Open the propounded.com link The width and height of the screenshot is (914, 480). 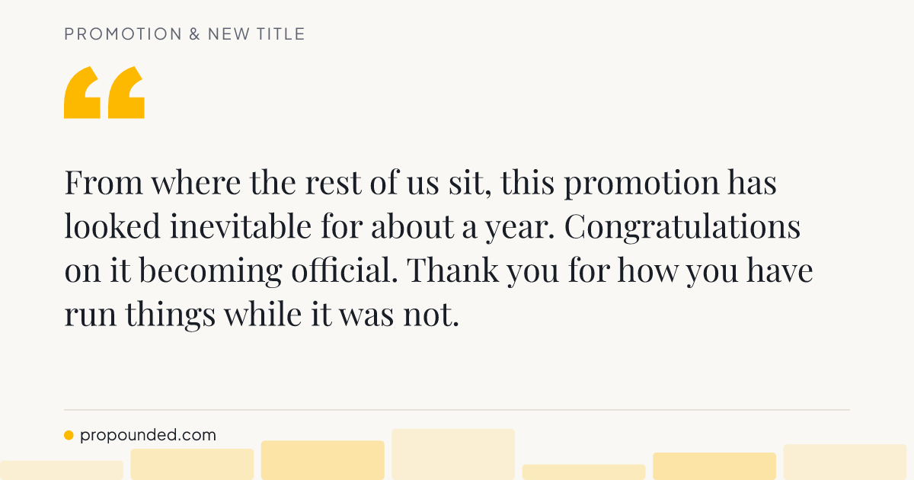(148, 436)
